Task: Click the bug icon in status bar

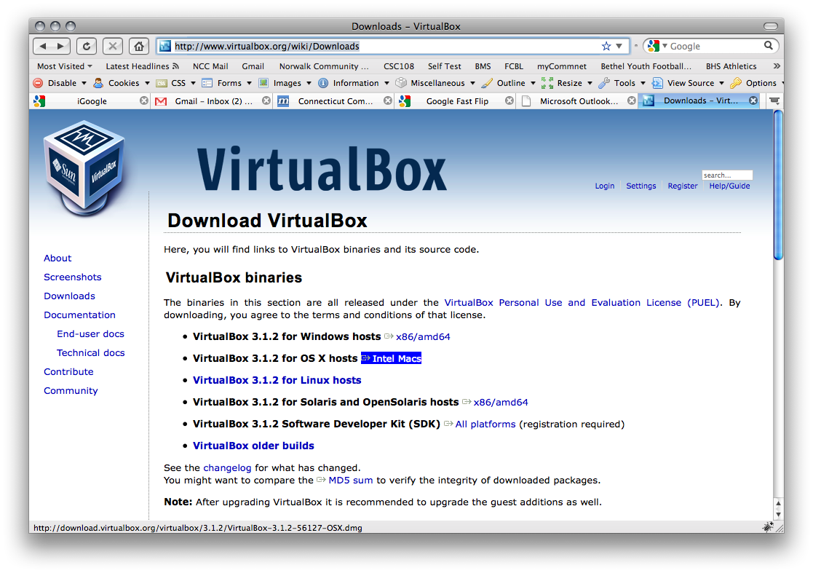Action: point(768,527)
